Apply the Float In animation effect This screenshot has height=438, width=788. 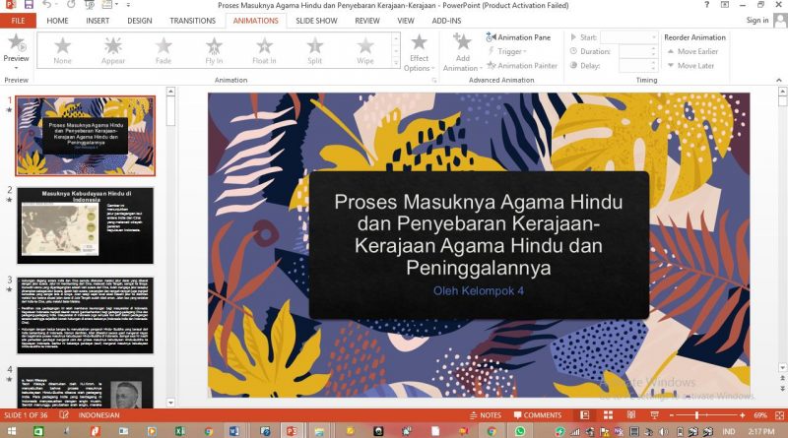(264, 50)
